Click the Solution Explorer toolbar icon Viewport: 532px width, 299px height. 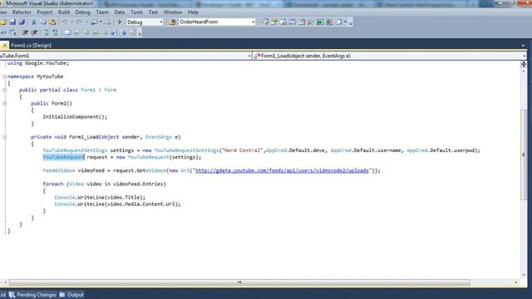(264, 22)
